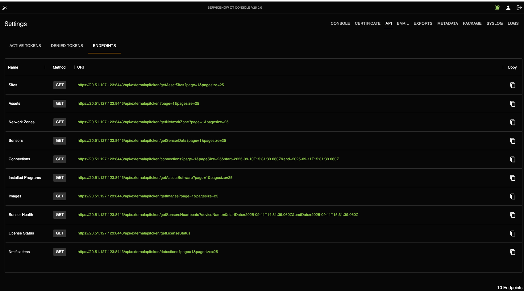Open the Certificate settings tab
524x291 pixels.
(368, 23)
